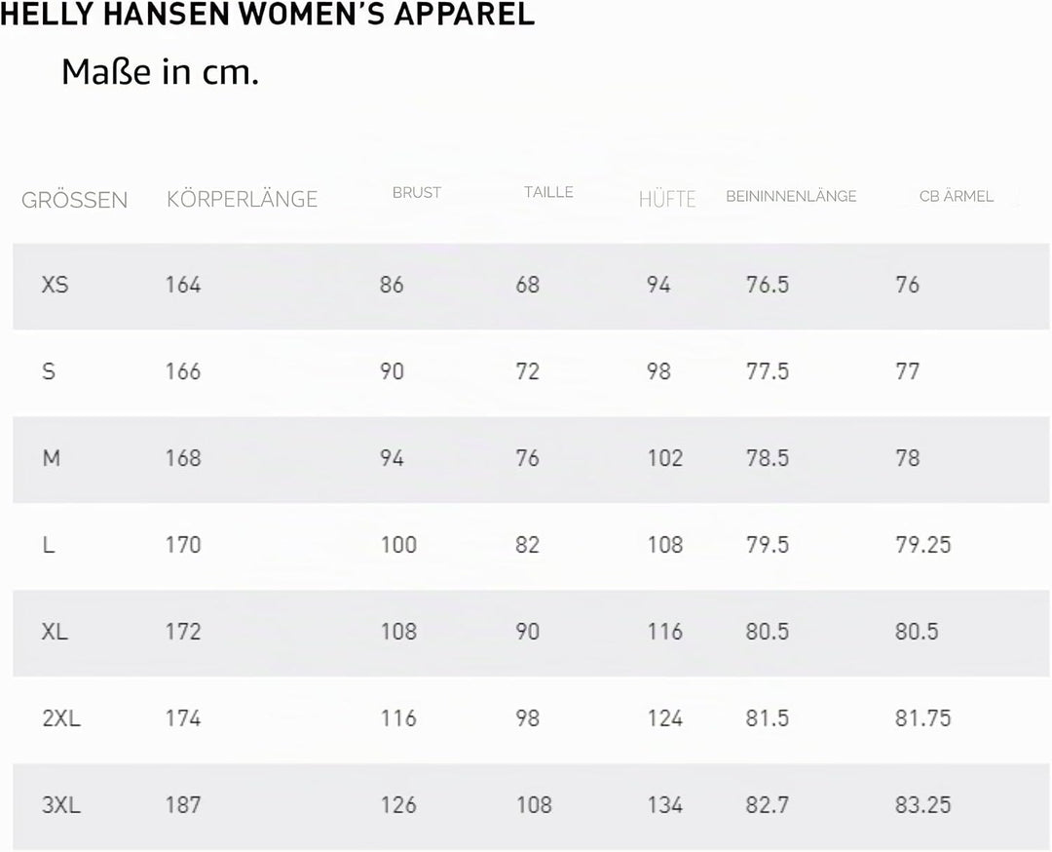Click the KÖRPERLÄNGE column header
This screenshot has height=852, width=1052.
[243, 200]
